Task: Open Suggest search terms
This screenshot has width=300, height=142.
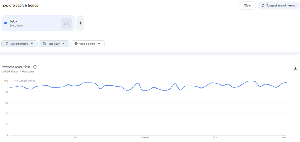Action: click(x=279, y=6)
